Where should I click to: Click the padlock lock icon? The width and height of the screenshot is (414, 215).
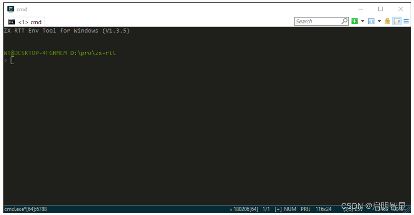tap(387, 21)
